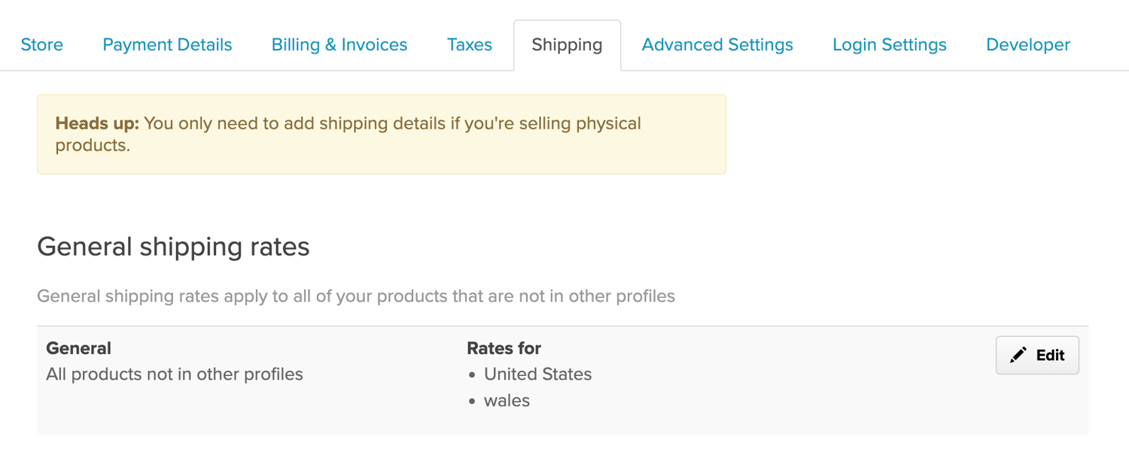Select the Taxes tab
Viewport: 1129px width, 458px height.
click(x=470, y=45)
